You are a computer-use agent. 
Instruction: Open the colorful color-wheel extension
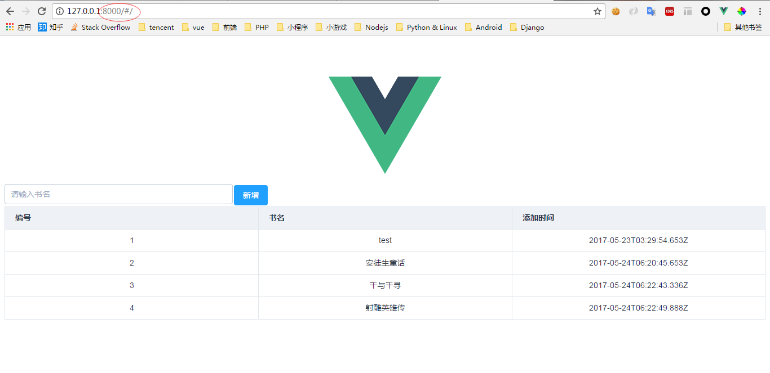pyautogui.click(x=741, y=11)
